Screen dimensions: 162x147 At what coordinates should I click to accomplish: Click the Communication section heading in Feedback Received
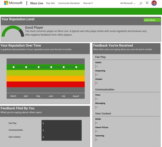pyautogui.click(x=105, y=89)
